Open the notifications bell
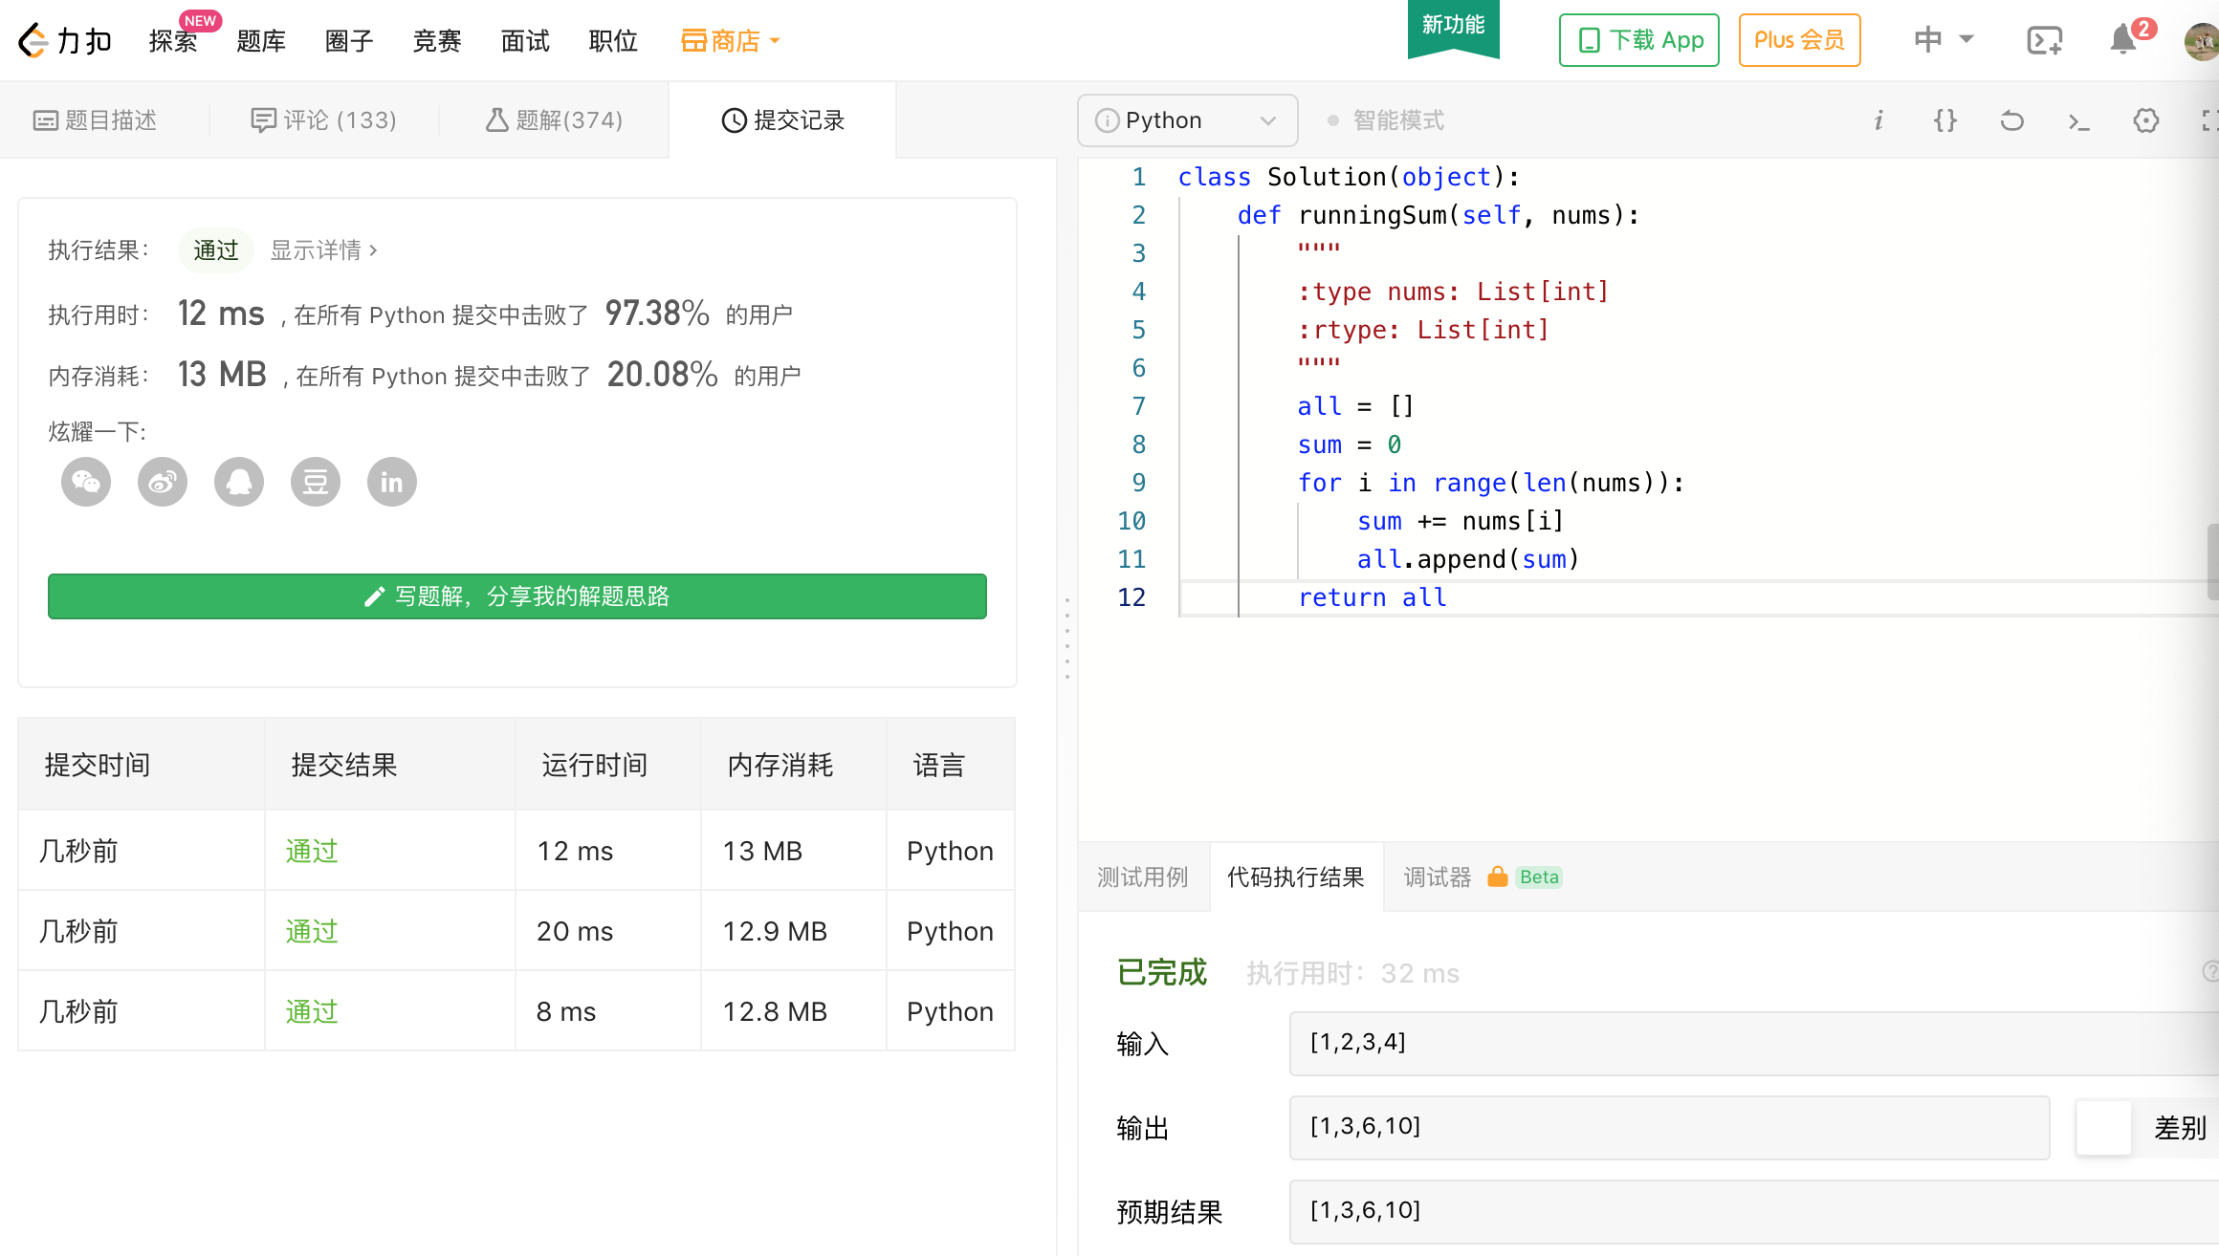The width and height of the screenshot is (2219, 1256). tap(2123, 40)
